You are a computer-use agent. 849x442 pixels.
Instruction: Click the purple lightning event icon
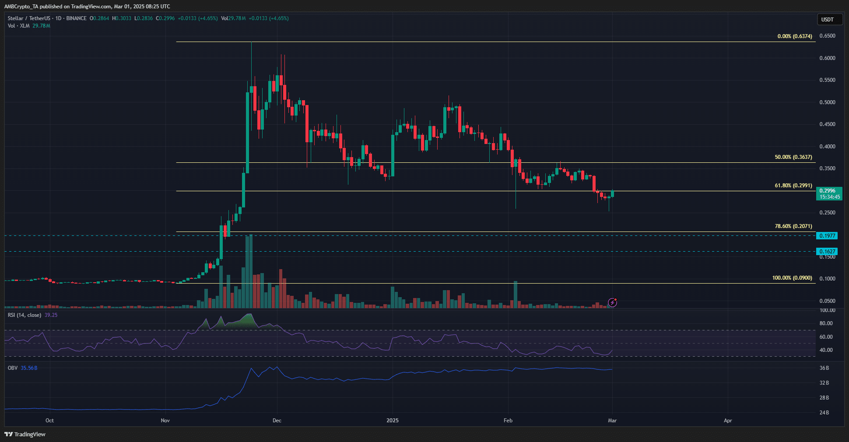point(612,302)
